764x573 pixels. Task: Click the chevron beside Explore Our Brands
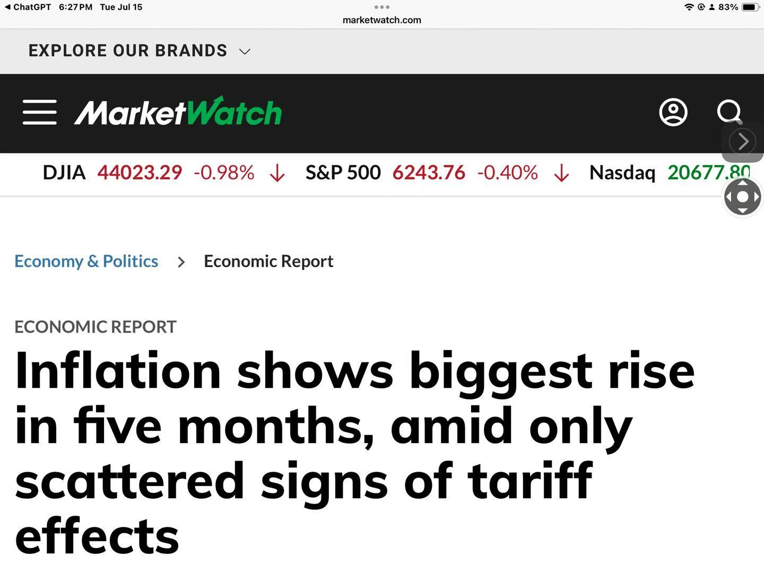245,51
